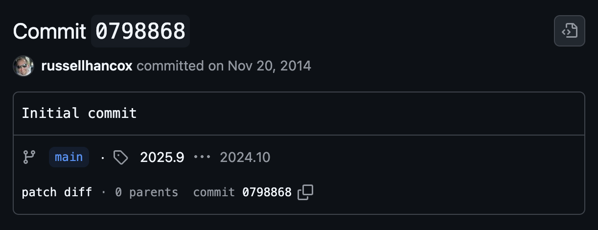Image resolution: width=598 pixels, height=230 pixels.
Task: View the commit as a diff
Action: point(78,192)
